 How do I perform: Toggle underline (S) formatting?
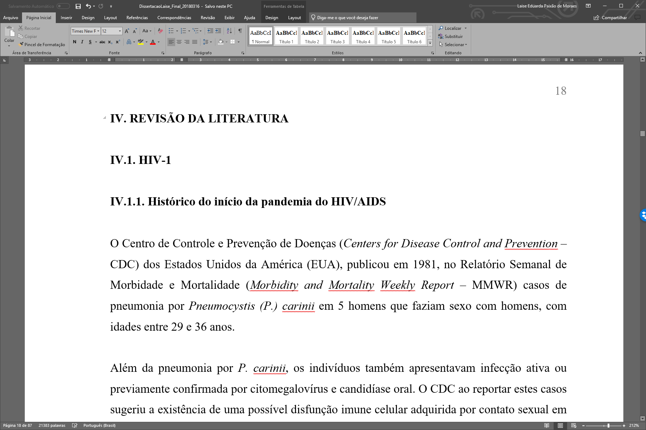point(90,42)
